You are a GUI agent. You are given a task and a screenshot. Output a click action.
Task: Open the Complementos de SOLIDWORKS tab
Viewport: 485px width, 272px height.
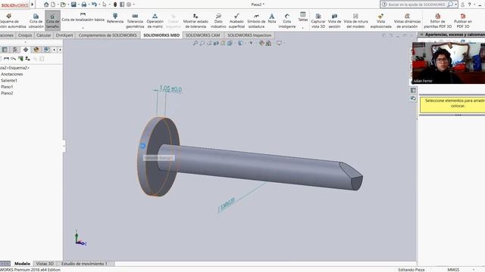point(108,36)
